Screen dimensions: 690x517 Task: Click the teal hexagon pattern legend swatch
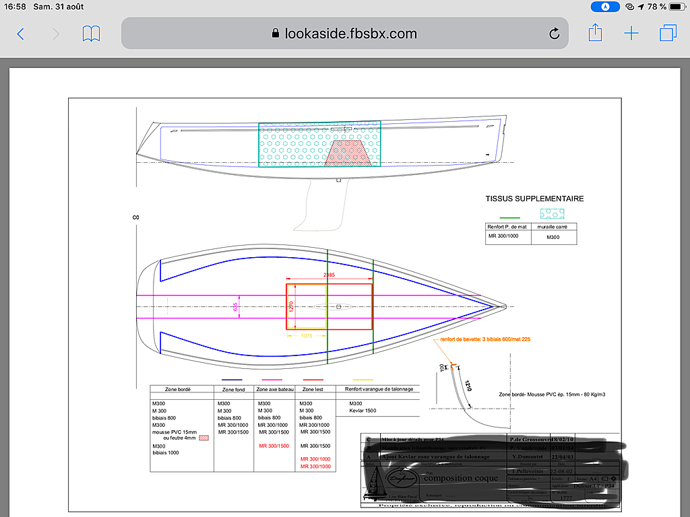click(x=553, y=213)
